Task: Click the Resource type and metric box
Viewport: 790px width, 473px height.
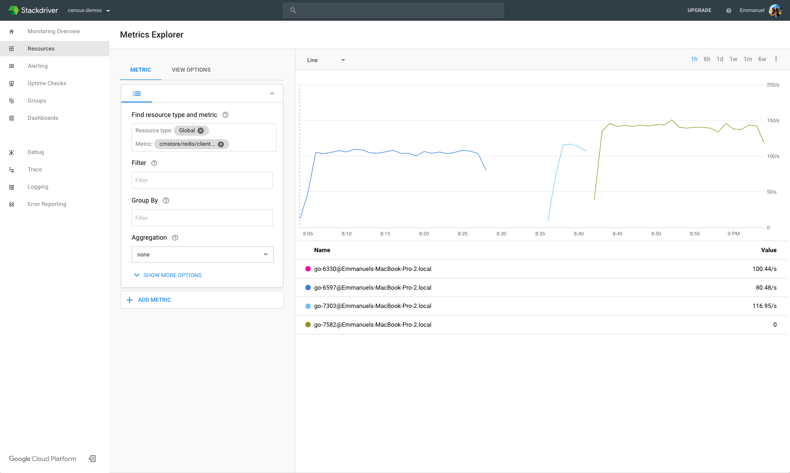Action: pyautogui.click(x=204, y=137)
